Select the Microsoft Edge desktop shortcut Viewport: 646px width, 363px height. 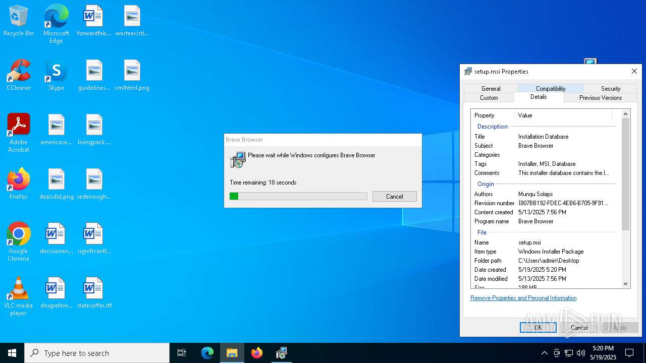click(x=56, y=24)
